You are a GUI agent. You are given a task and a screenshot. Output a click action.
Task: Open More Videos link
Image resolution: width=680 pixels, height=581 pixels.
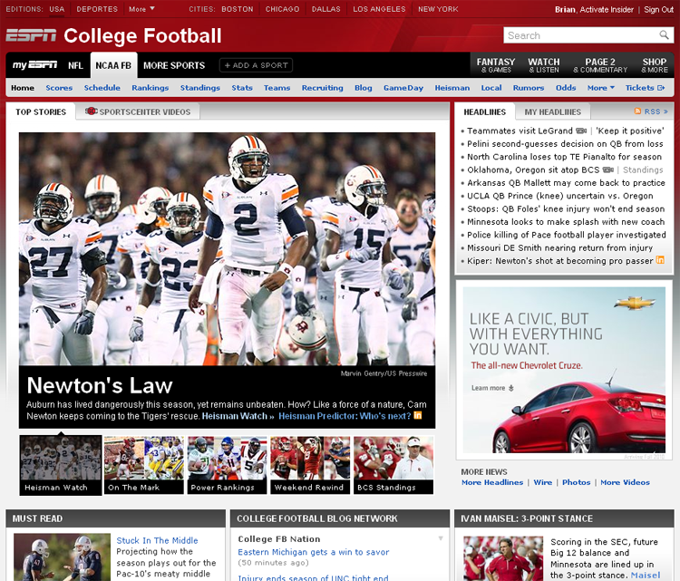(625, 482)
